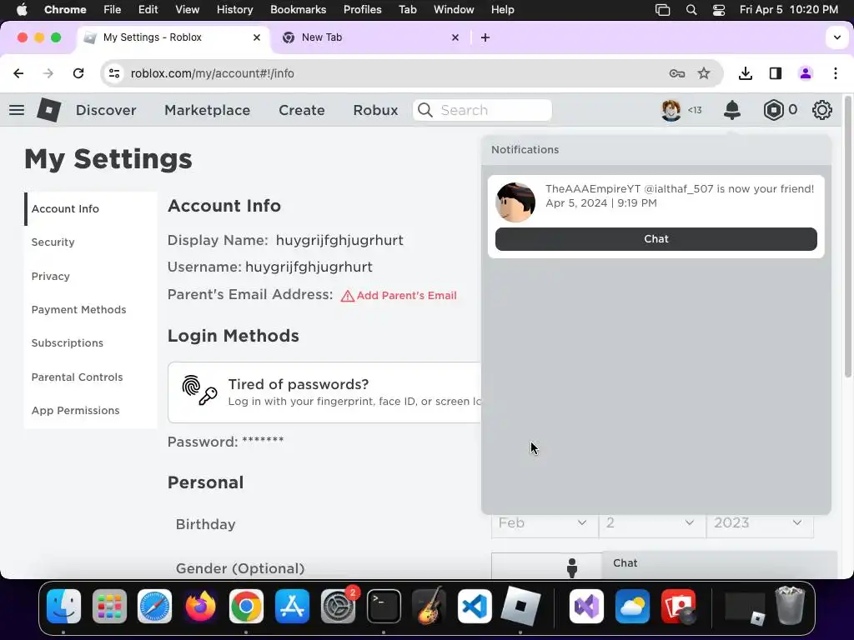Open System Settings from the dock
The width and height of the screenshot is (854, 640).
click(x=338, y=606)
